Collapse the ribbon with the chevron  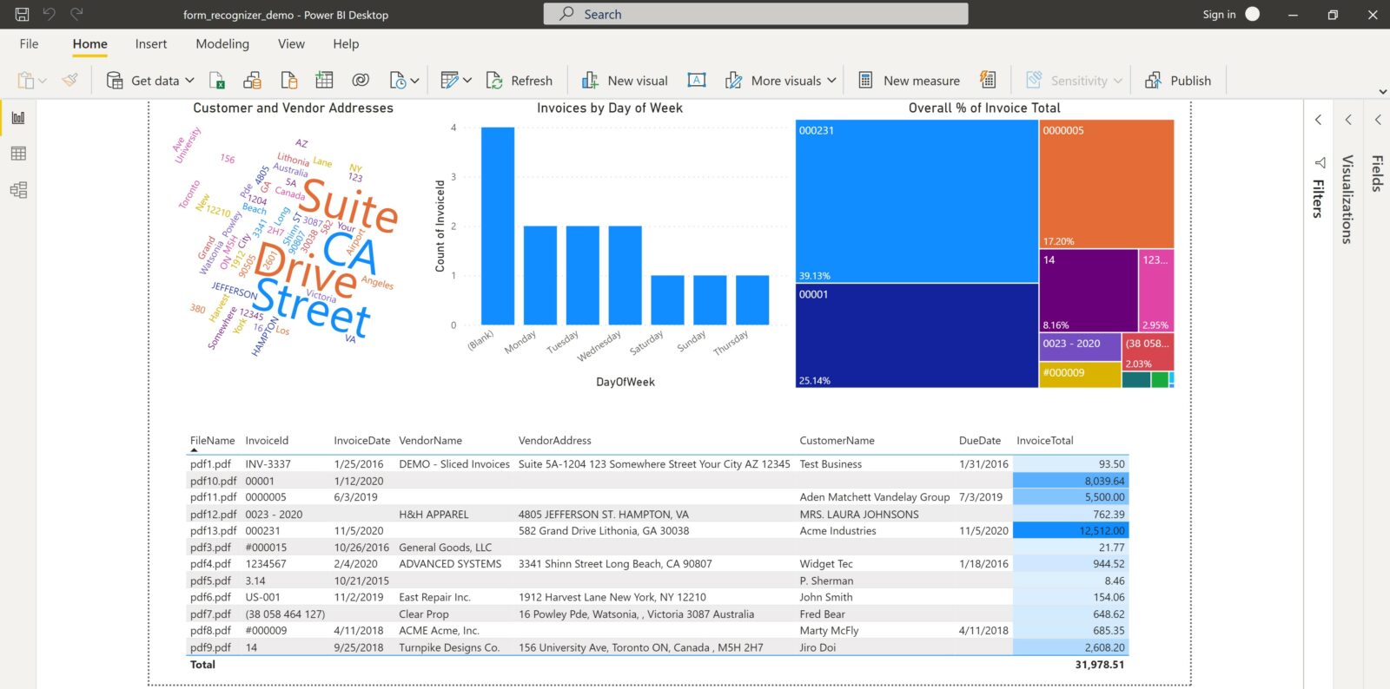[x=1382, y=91]
